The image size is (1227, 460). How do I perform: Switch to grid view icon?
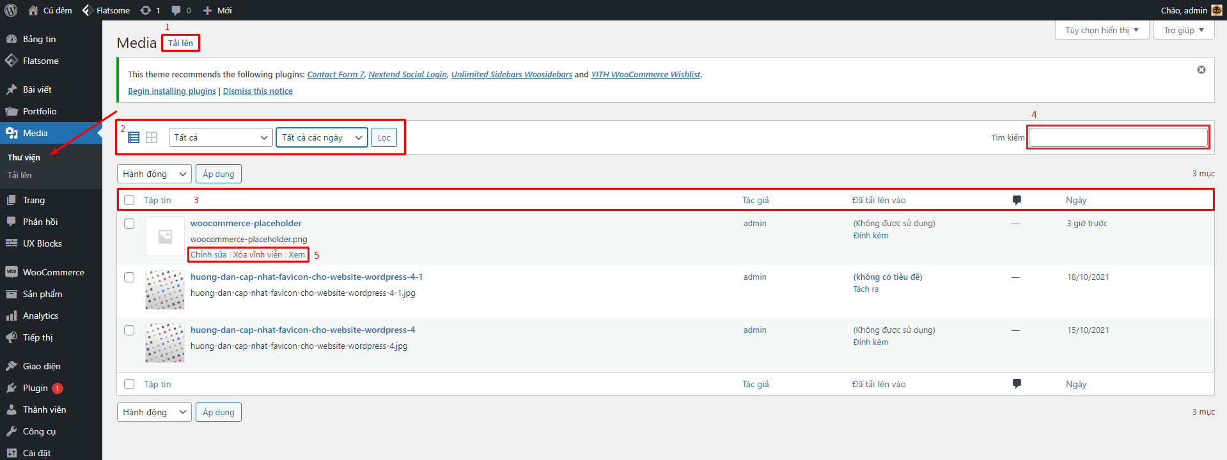click(x=152, y=137)
